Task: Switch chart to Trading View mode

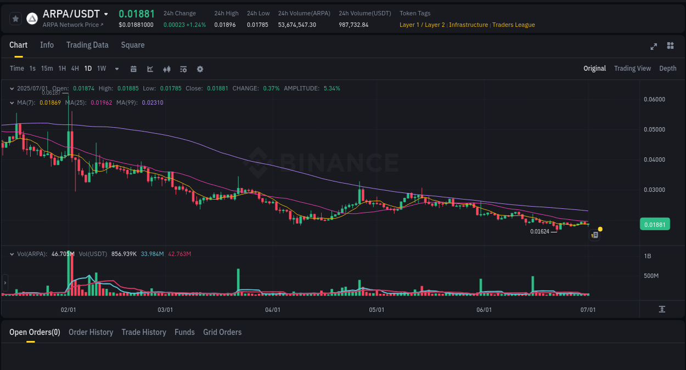Action: (x=632, y=69)
